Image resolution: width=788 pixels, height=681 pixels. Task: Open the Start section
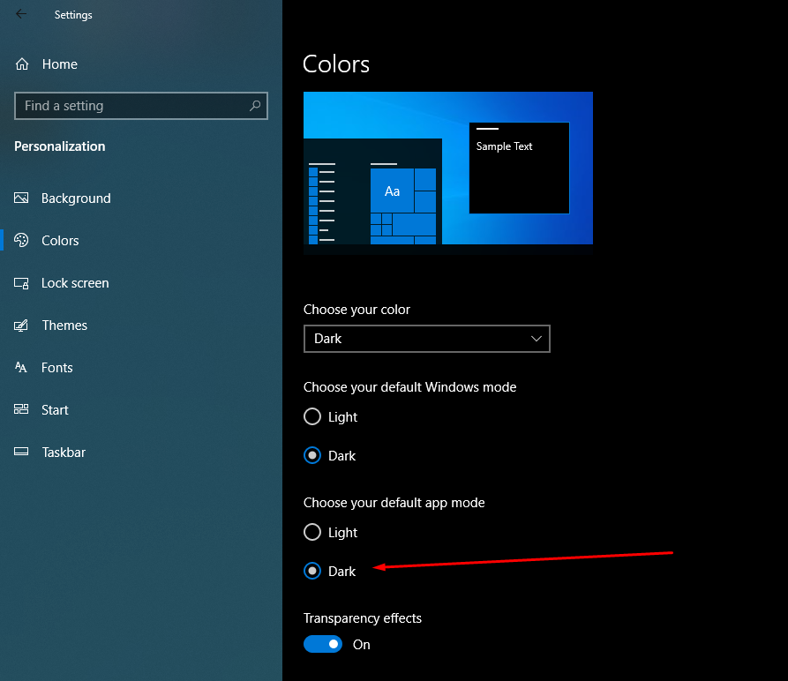coord(55,410)
